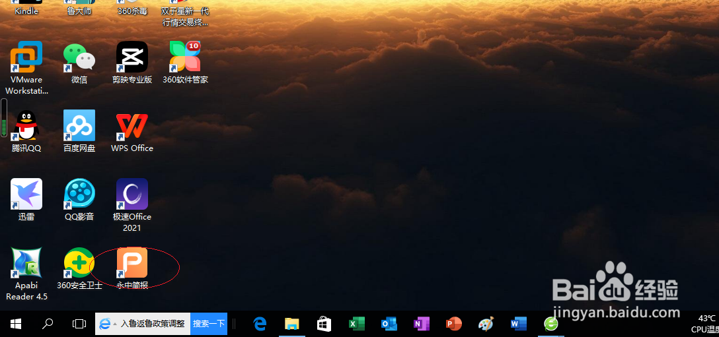Open Task View on taskbar

pyautogui.click(x=79, y=324)
